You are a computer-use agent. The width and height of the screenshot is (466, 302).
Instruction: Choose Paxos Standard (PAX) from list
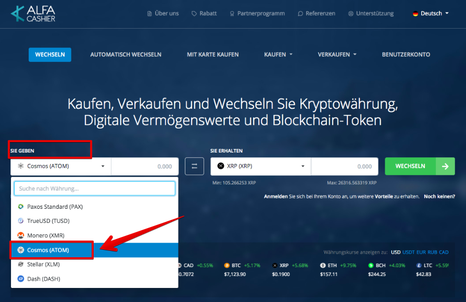pos(95,207)
